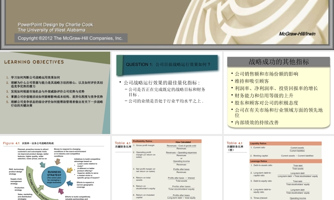Click the "Copyright ®2012 The McGraw-Hill Companies, Inc." bar
334x200 pixels.
tap(71, 38)
